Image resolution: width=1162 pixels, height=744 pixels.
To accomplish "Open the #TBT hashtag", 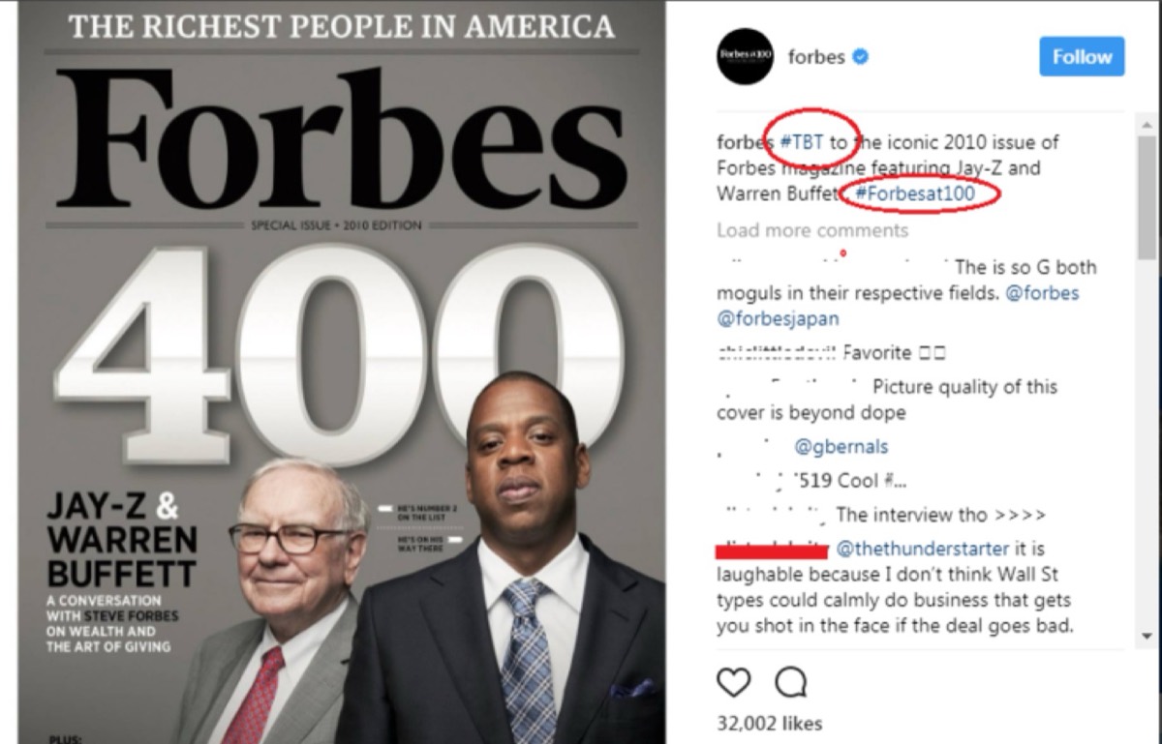I will [801, 142].
